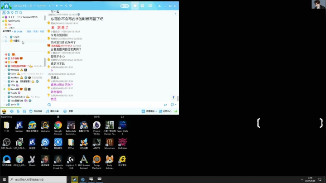Open the Monstrum game shortcut

pos(110,144)
